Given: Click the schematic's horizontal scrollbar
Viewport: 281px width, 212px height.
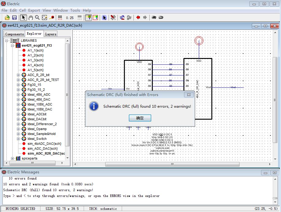Looking at the screenshot, I should tap(172, 164).
